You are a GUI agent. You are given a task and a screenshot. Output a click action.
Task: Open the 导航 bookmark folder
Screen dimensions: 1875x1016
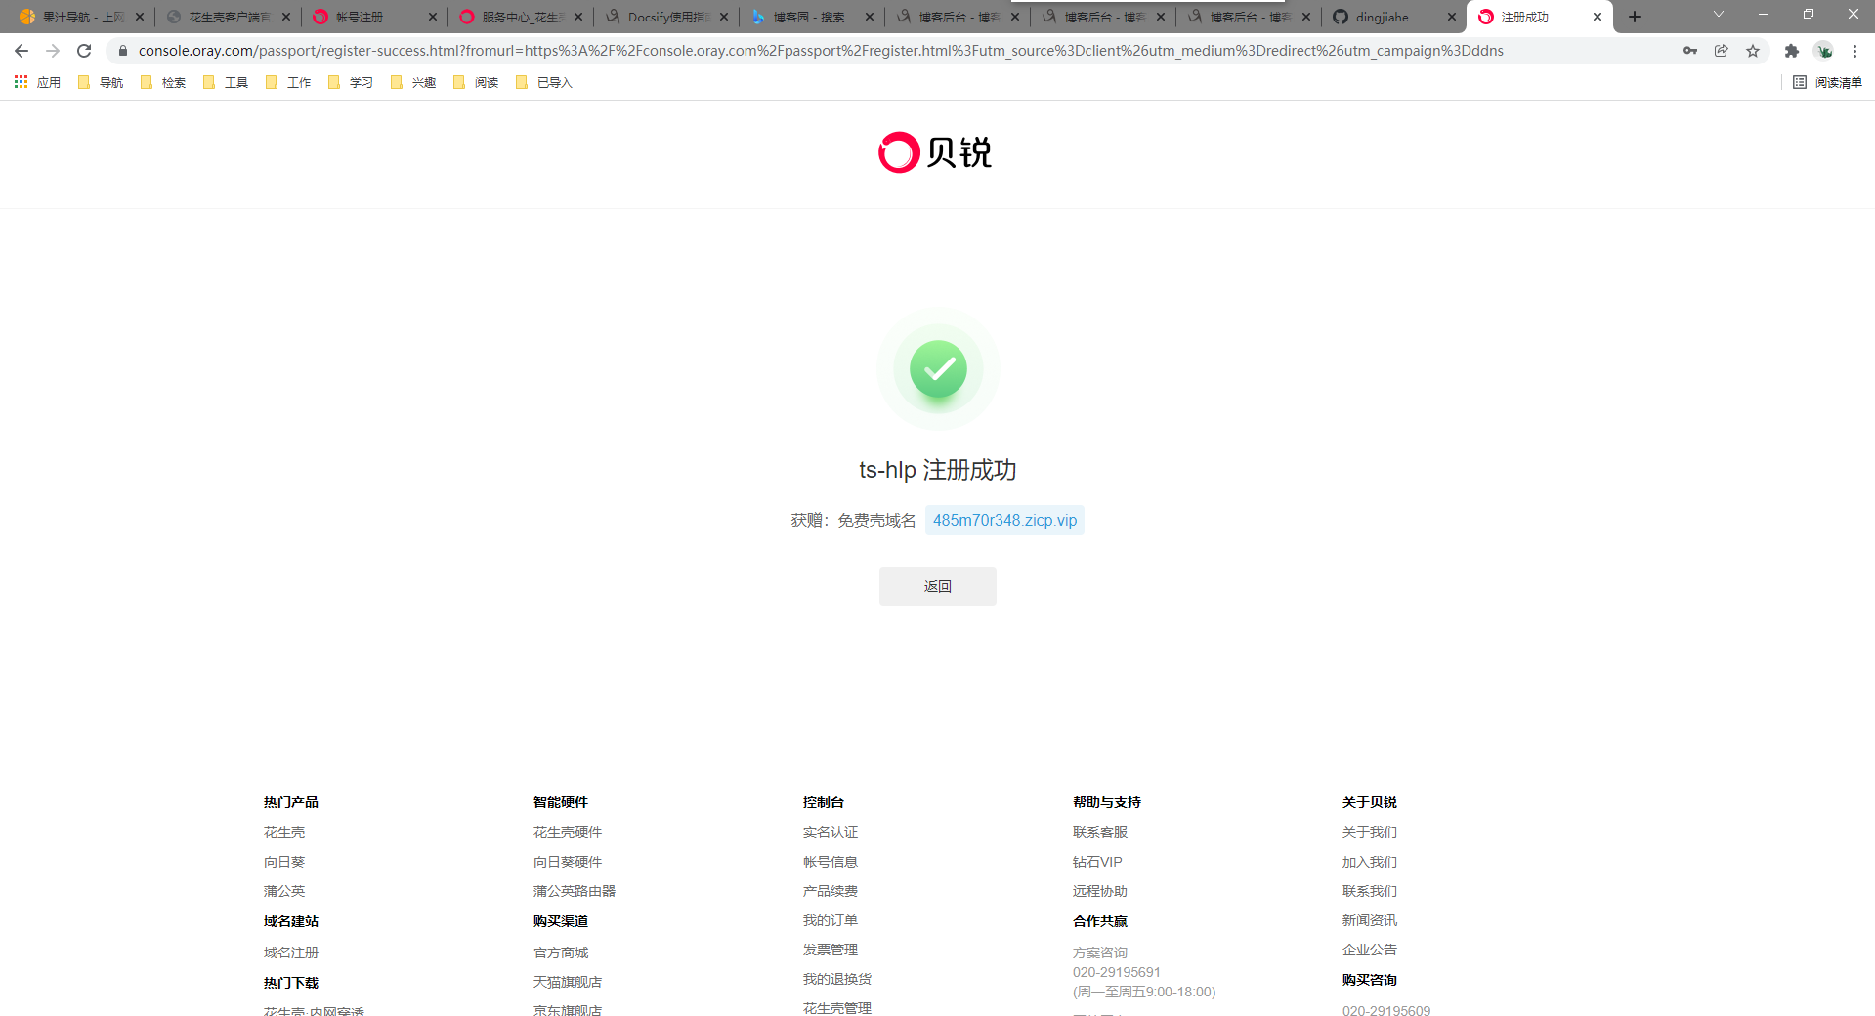(x=101, y=83)
